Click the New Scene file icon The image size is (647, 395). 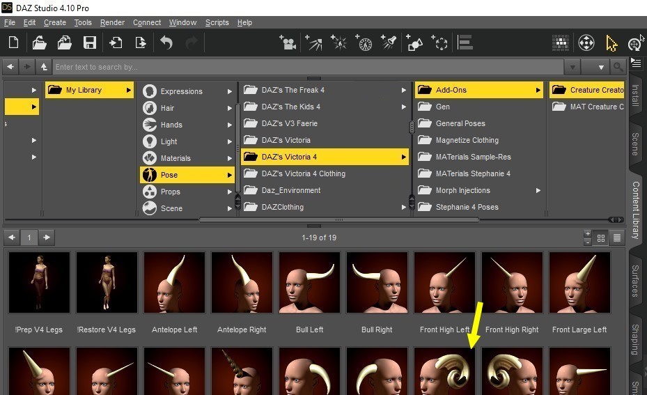[x=14, y=42]
